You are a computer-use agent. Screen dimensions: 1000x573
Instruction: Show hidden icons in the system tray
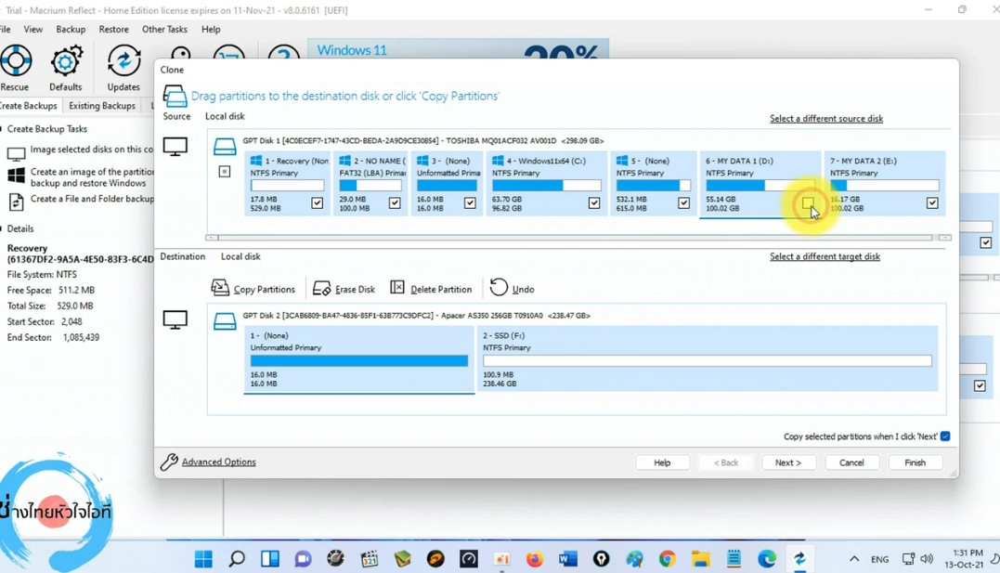pos(854,559)
